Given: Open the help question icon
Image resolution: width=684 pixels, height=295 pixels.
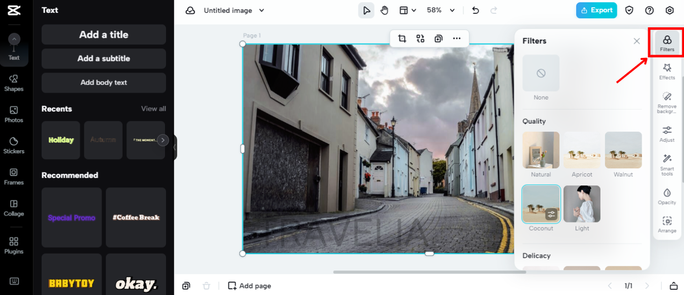Looking at the screenshot, I should [x=650, y=10].
